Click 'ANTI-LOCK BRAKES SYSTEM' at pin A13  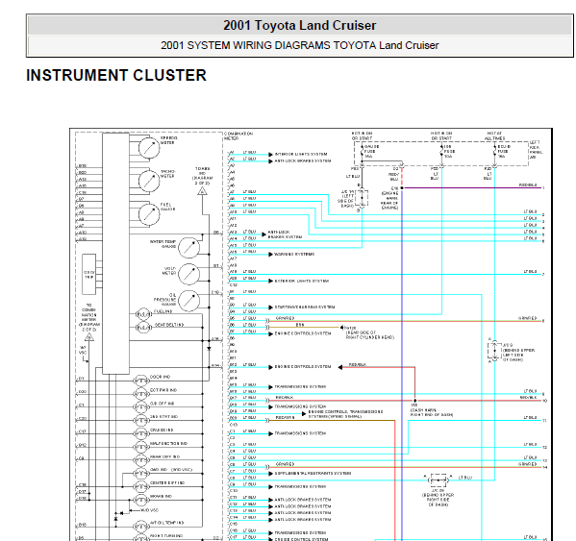285,234
